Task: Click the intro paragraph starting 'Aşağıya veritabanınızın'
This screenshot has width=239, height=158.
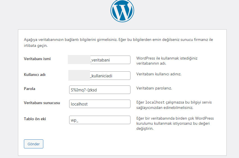Action: tap(118, 43)
